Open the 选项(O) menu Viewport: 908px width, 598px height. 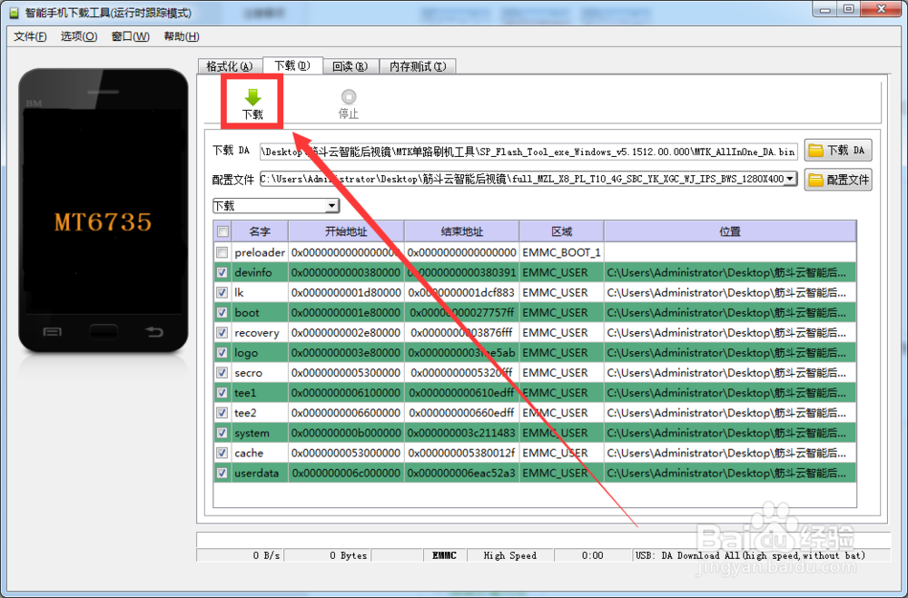coord(79,36)
